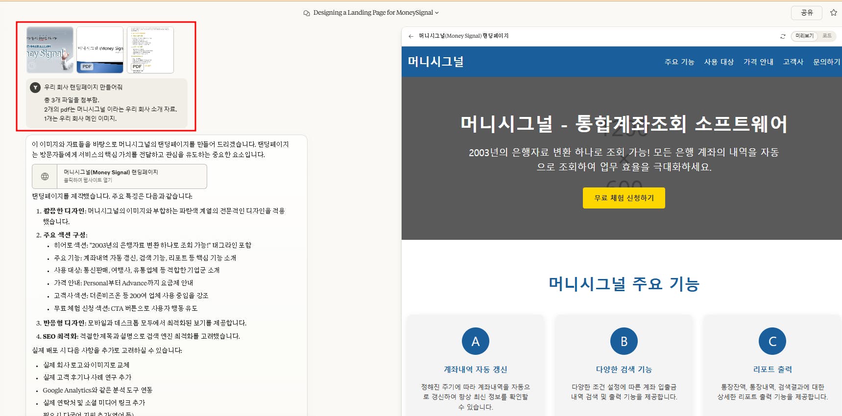Open the first PDF attachment with blue footer

100,50
